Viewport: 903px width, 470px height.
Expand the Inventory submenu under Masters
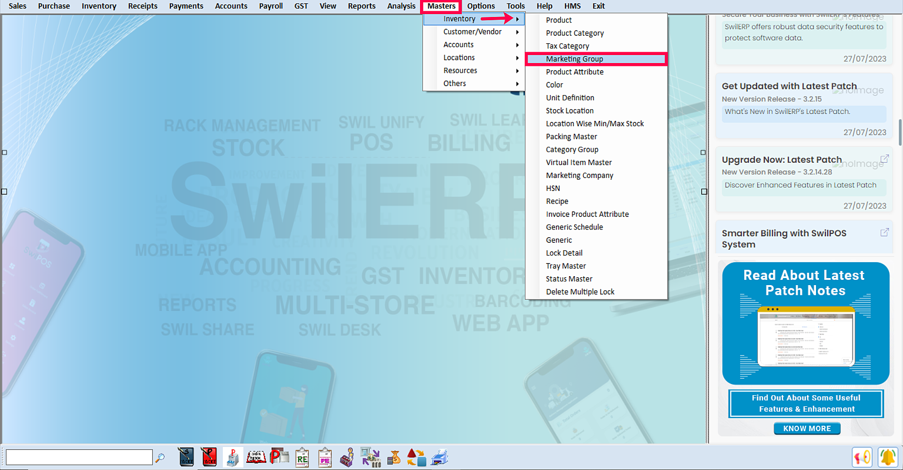coord(474,19)
